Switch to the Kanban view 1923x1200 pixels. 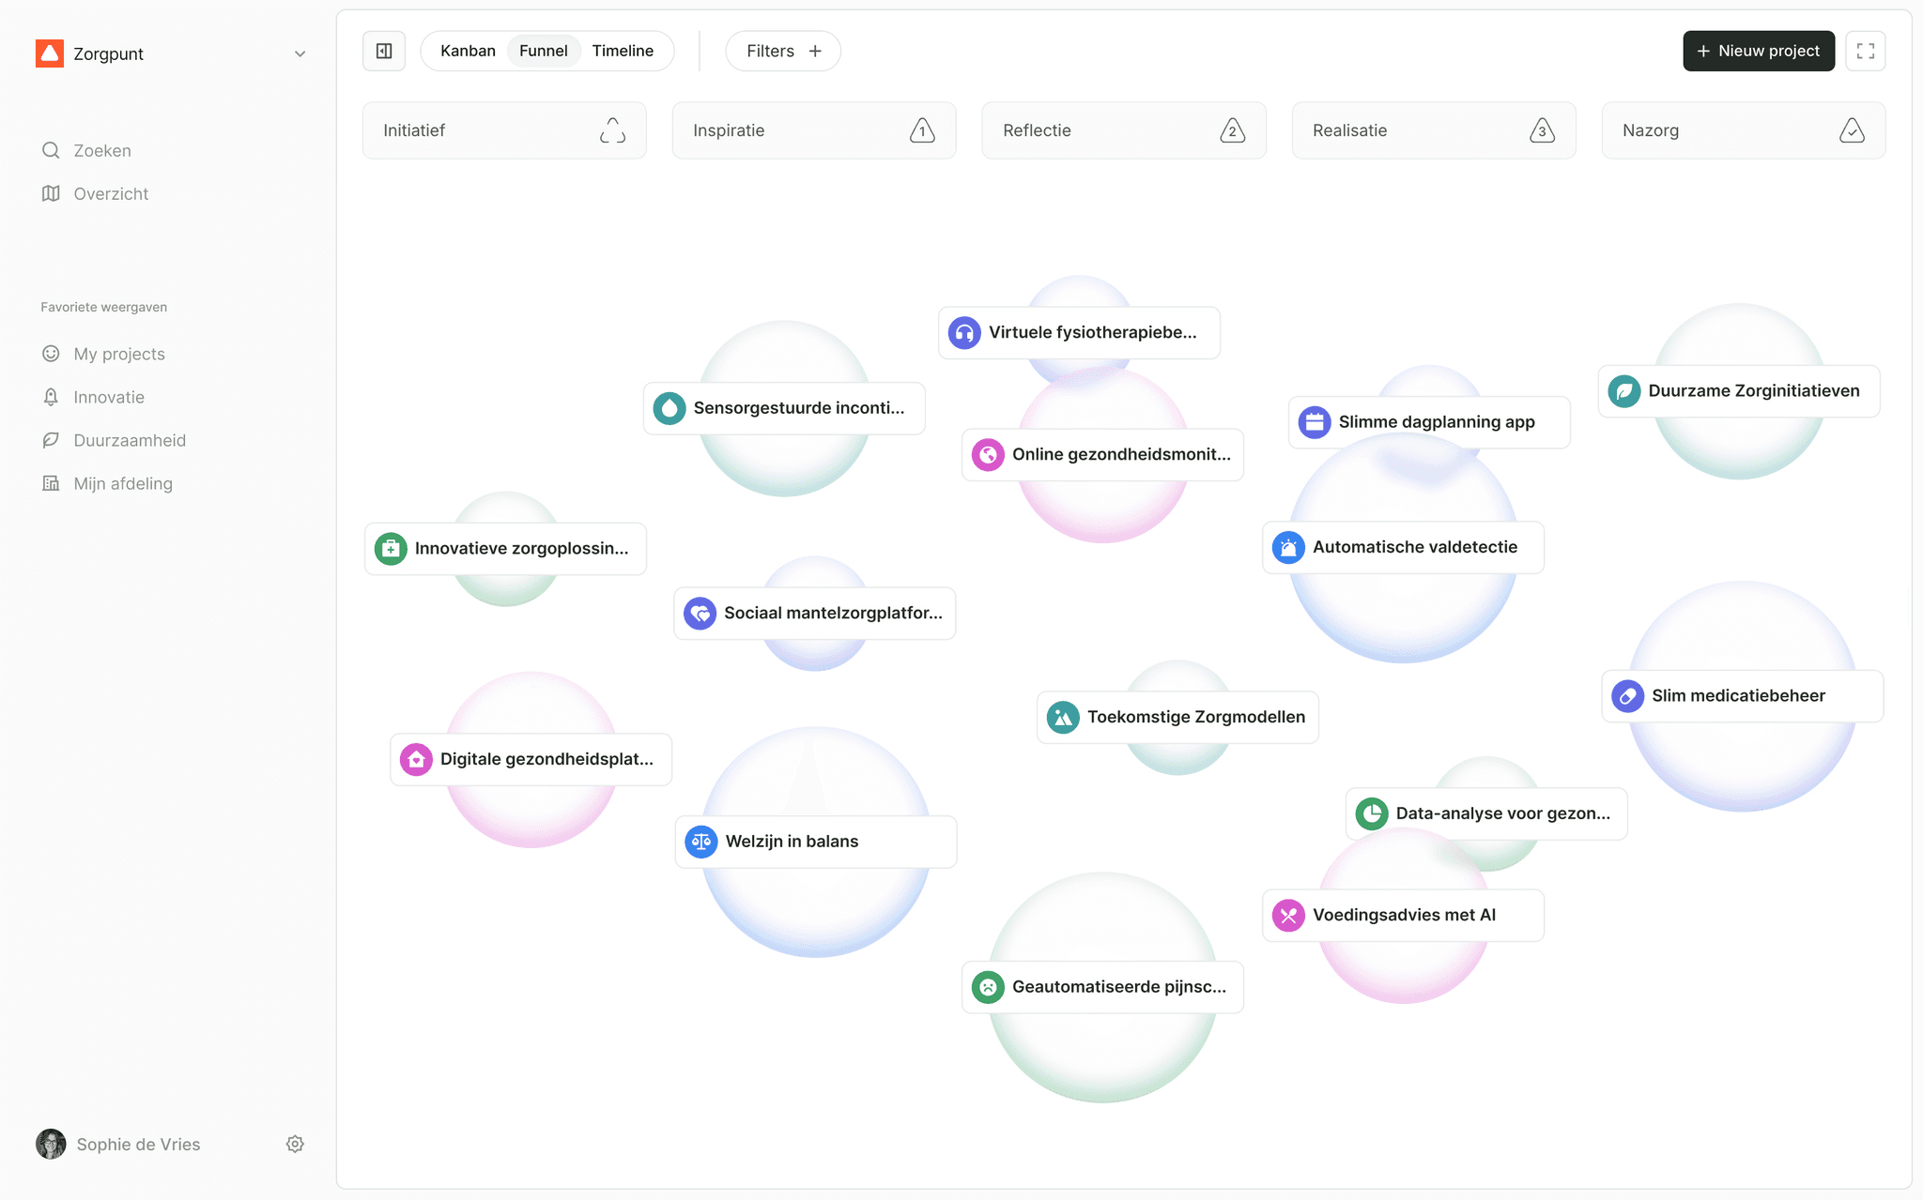pos(468,51)
